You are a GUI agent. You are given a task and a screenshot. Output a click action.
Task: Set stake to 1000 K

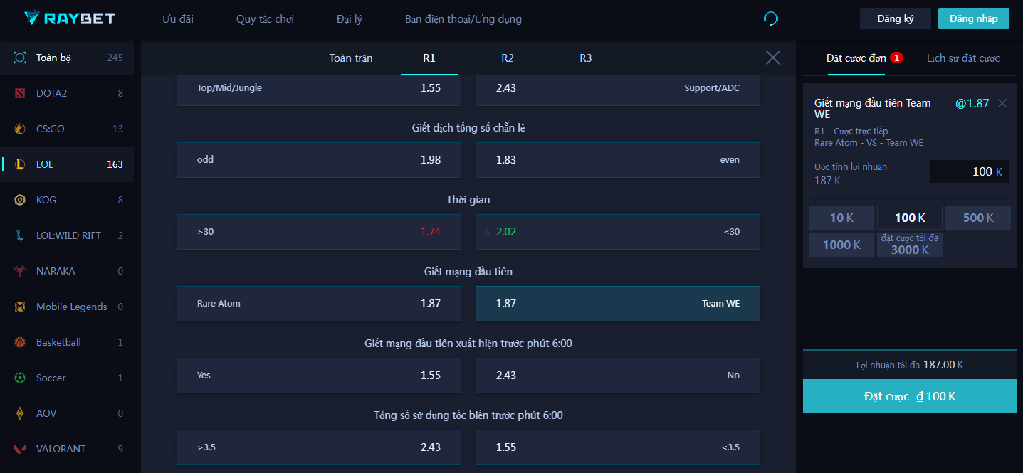point(841,245)
